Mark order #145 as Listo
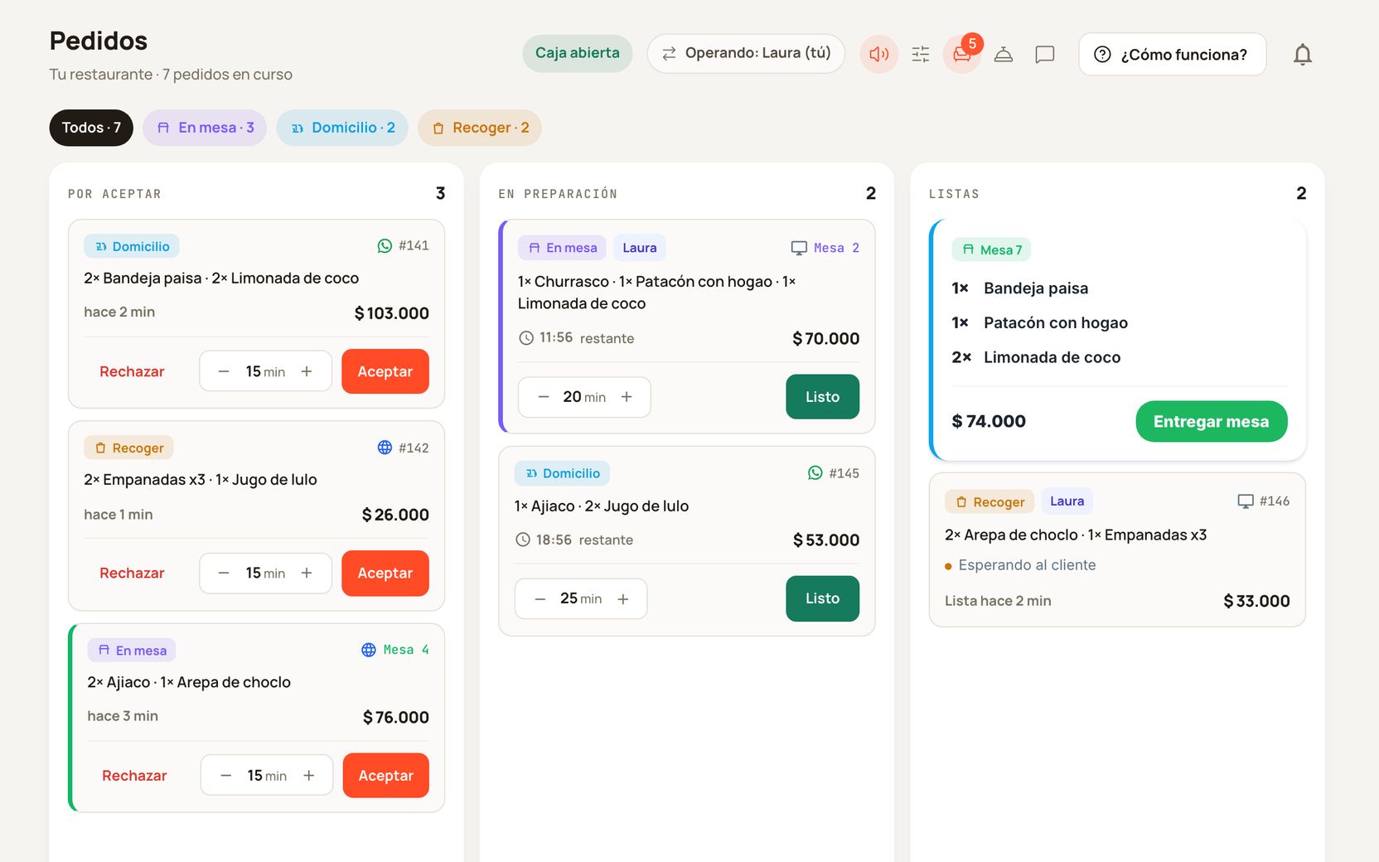 coord(822,598)
